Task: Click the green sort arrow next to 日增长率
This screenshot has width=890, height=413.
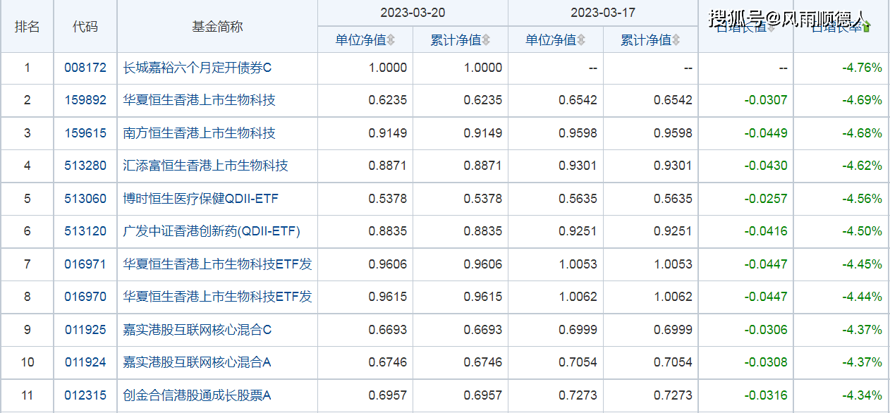Action: [x=866, y=27]
